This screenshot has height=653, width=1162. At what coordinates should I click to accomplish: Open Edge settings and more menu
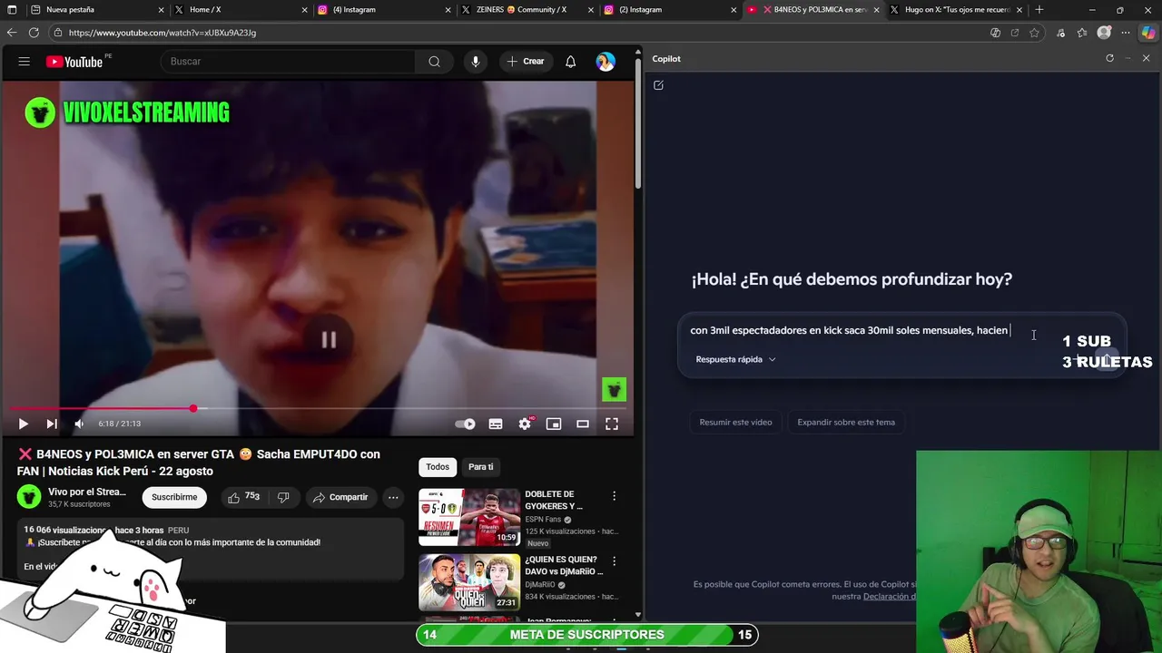(1126, 33)
